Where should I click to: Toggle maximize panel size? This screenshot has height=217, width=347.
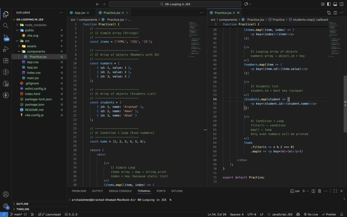[x=335, y=191]
